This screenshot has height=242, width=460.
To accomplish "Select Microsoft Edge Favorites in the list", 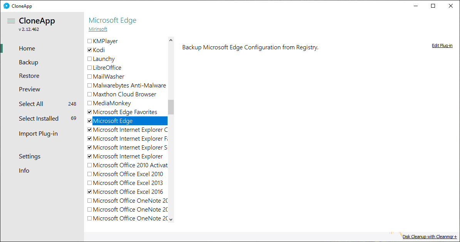I will tap(125, 112).
